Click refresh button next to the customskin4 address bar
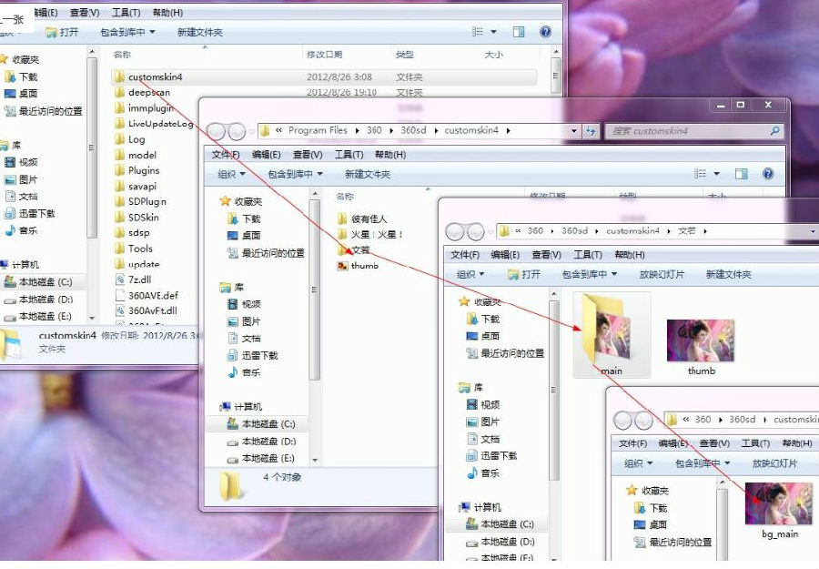The width and height of the screenshot is (819, 569). 591,130
